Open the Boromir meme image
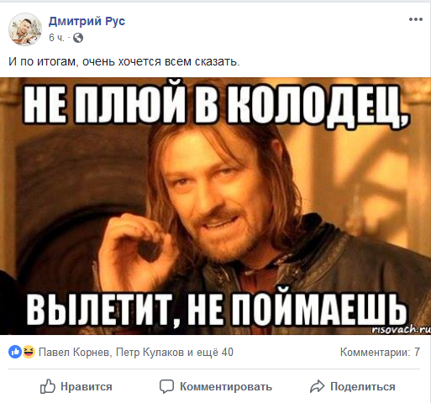Viewport: 431px width, 403px height. pos(215,206)
